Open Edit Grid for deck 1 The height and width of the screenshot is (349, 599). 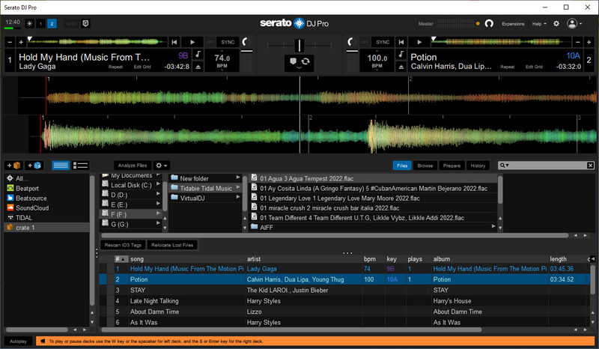coord(142,67)
